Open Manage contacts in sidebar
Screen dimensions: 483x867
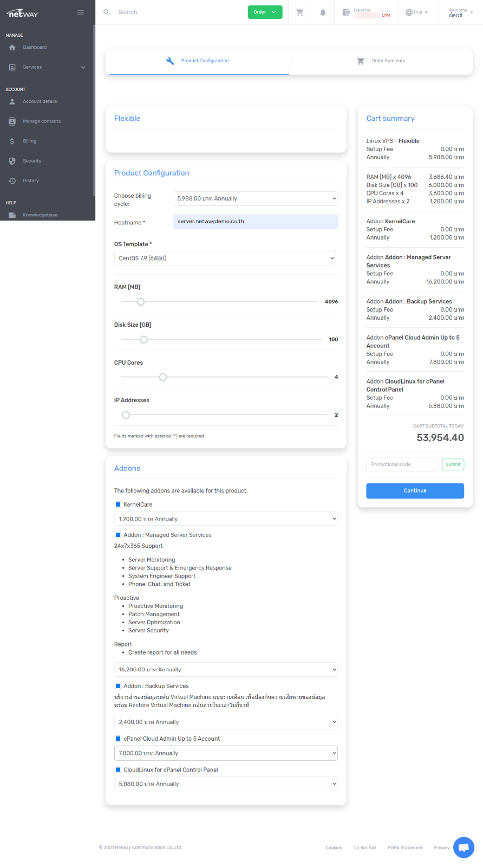click(41, 121)
